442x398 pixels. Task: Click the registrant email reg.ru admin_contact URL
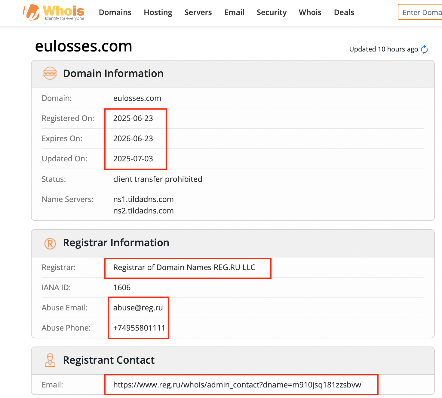coord(237,385)
